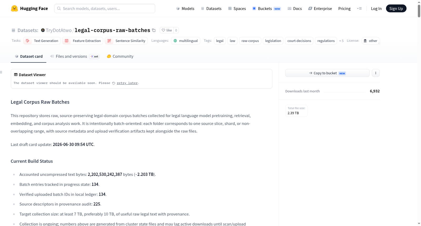The width and height of the screenshot is (421, 226).
Task: Select the Sentence Similarity task tag
Action: click(x=126, y=41)
